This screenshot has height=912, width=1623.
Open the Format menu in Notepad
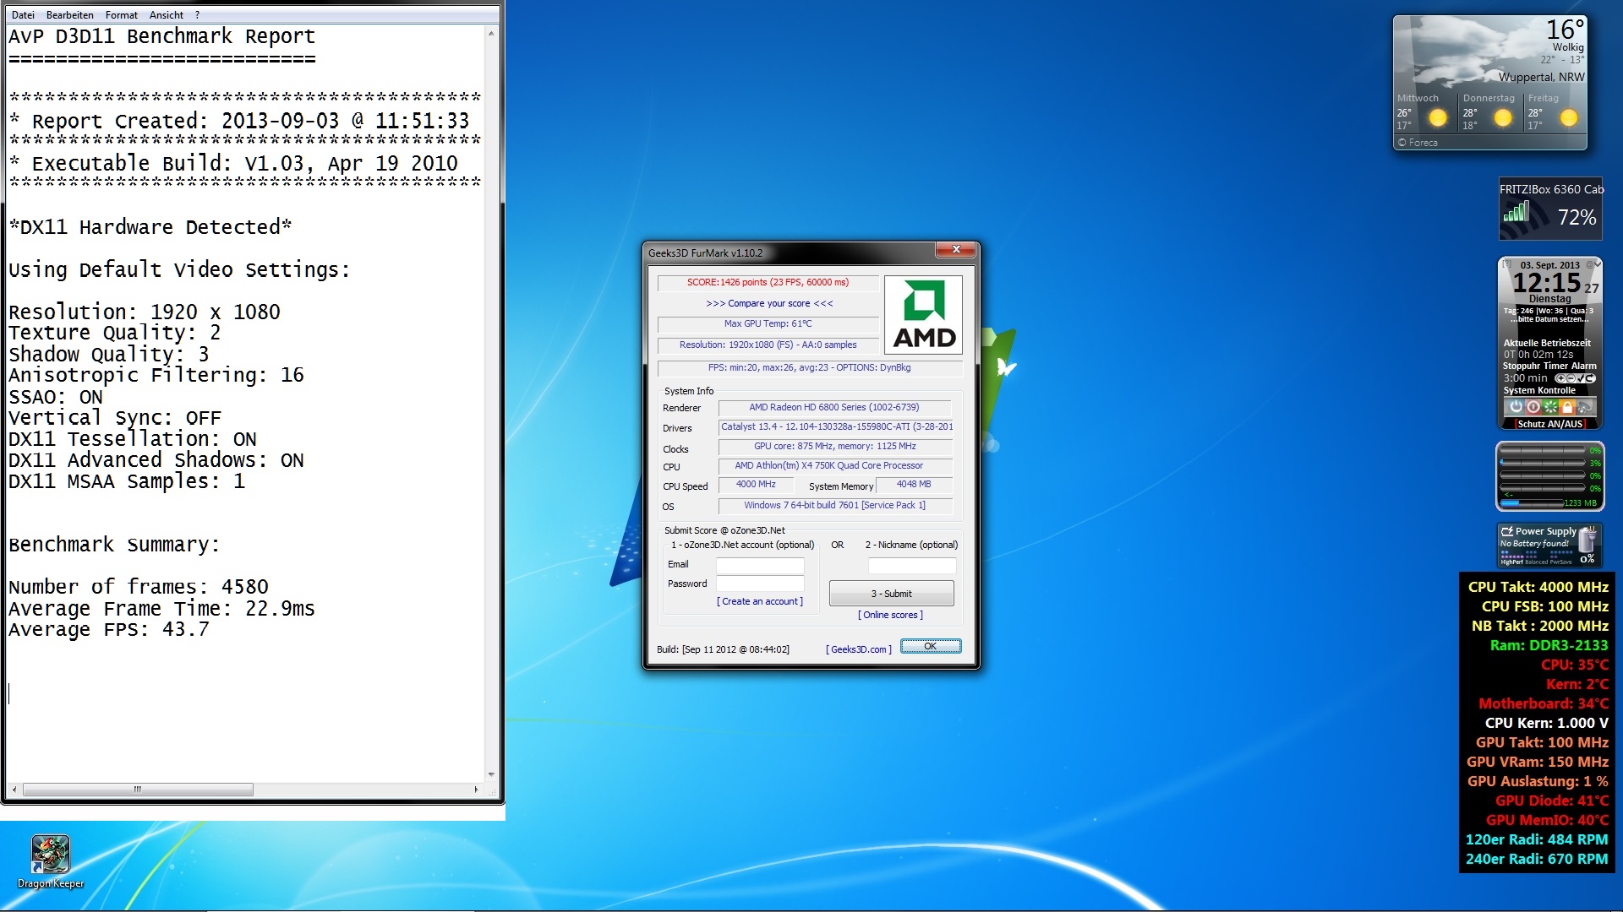[121, 14]
